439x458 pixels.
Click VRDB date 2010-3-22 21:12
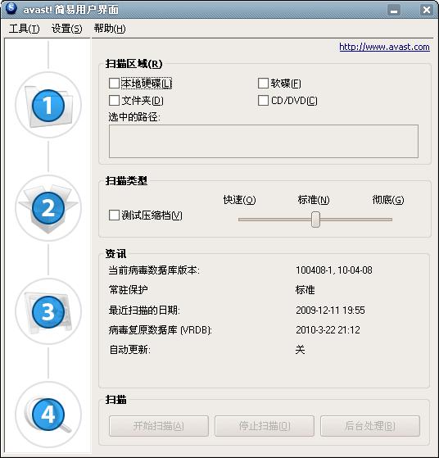pos(328,330)
